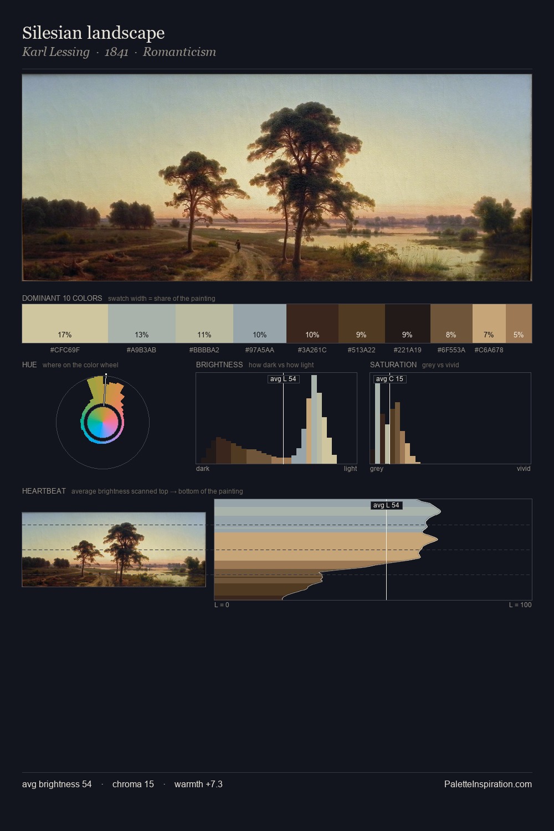Click the 'SATURATION' section heading
This screenshot has width=554, height=831.
pyautogui.click(x=393, y=365)
